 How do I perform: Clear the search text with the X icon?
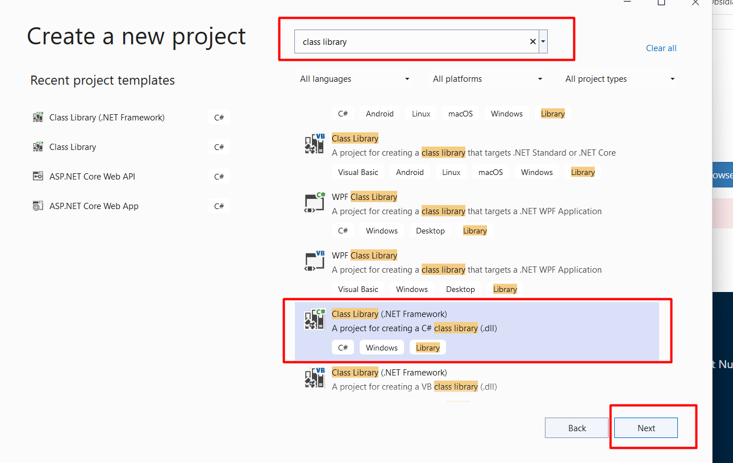(533, 41)
